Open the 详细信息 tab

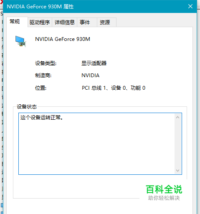point(65,22)
